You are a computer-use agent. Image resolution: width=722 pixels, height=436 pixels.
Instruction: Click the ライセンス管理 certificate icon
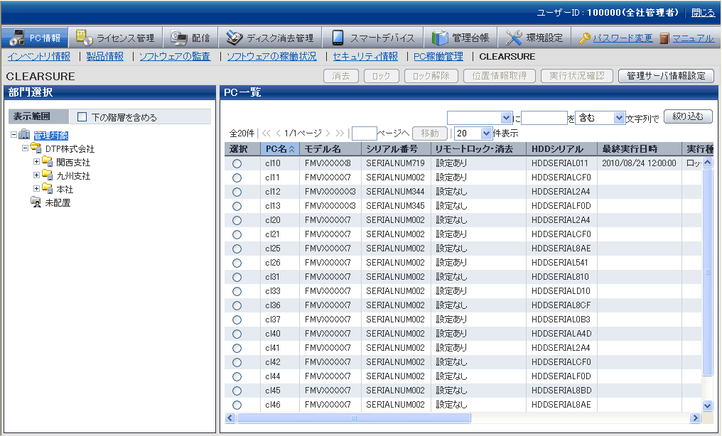click(85, 37)
